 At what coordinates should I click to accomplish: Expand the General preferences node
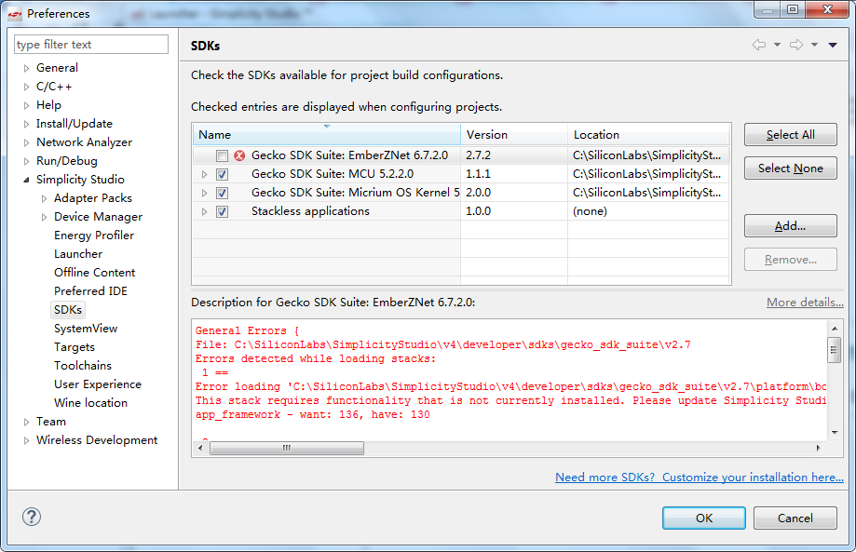coord(26,68)
